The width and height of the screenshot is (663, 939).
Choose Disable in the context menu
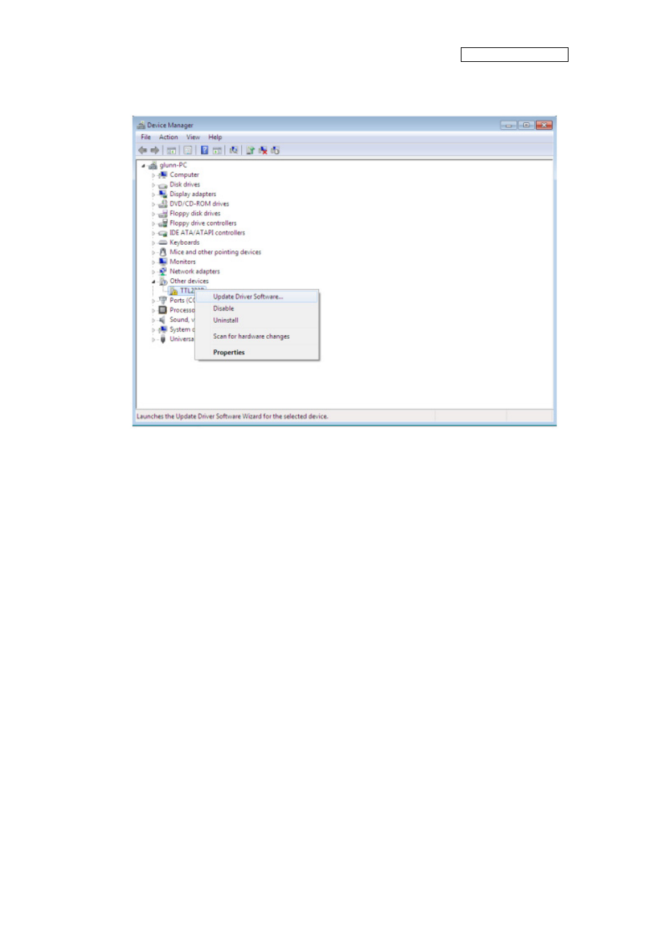[256, 309]
